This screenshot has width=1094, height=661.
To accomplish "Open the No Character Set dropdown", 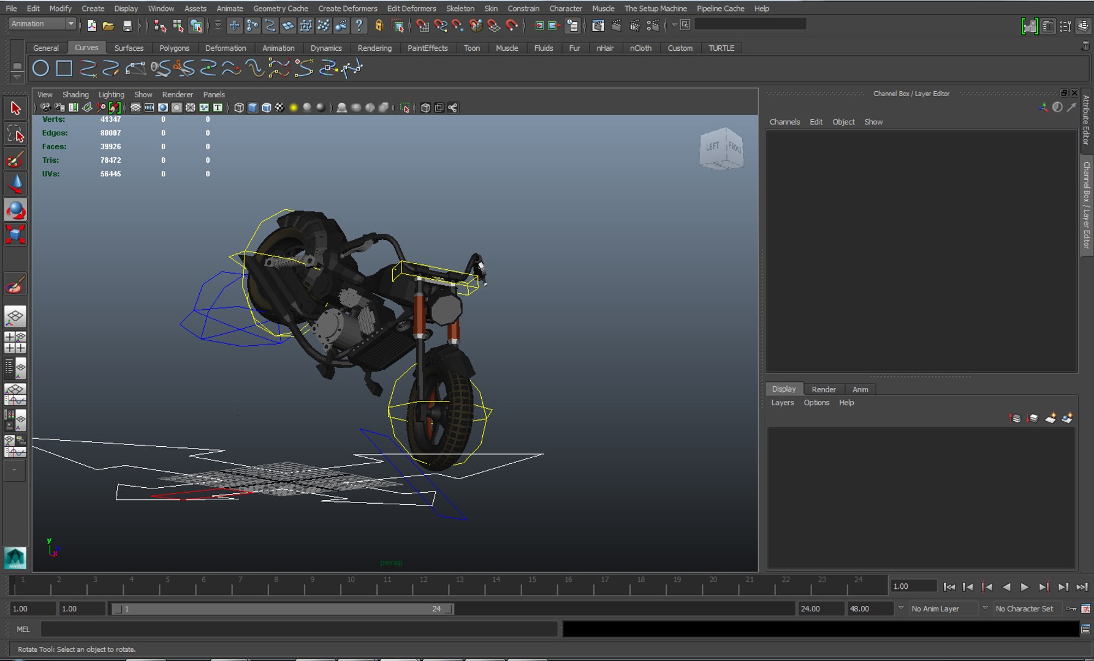I will pos(1028,608).
